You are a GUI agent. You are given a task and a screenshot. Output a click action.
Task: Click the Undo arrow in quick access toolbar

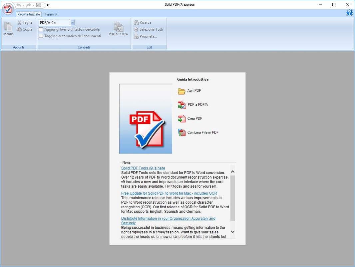(x=19, y=5)
